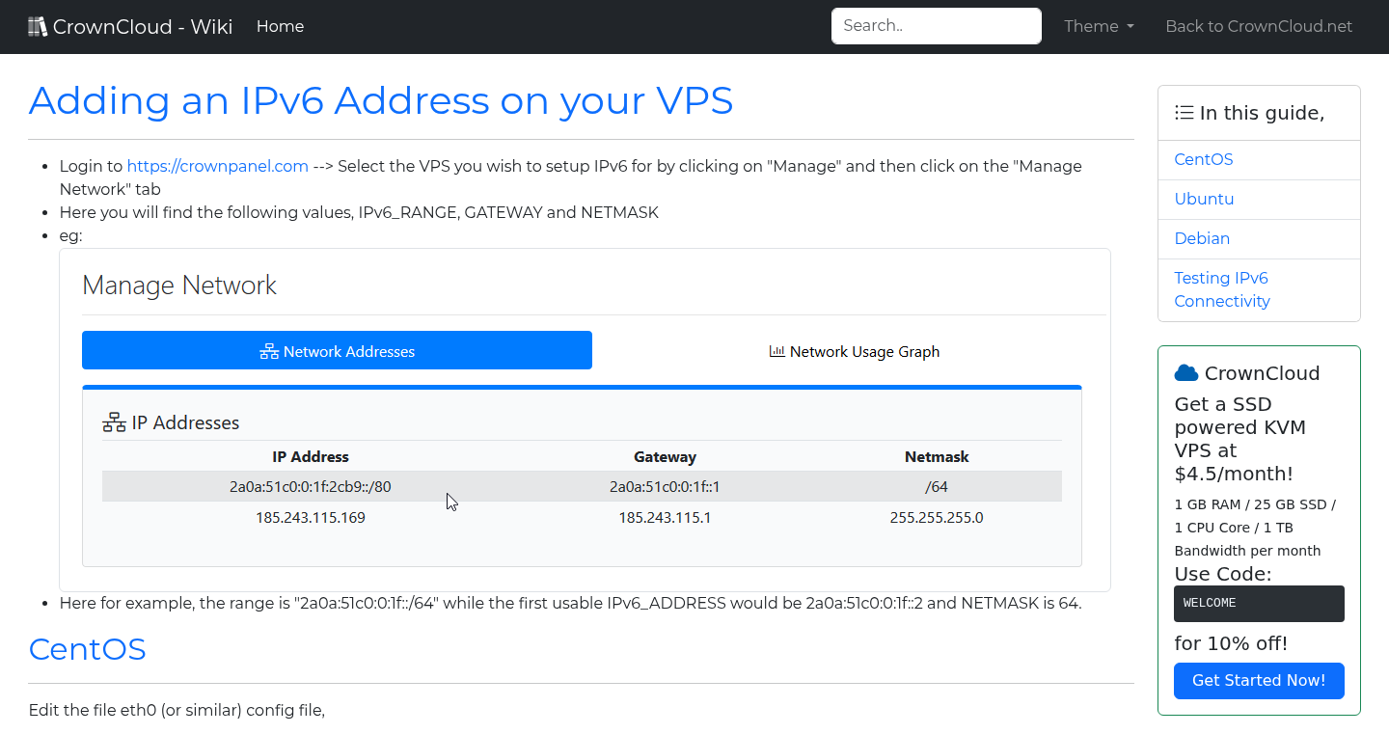
Task: Click the Netmask column header
Action: (x=937, y=457)
